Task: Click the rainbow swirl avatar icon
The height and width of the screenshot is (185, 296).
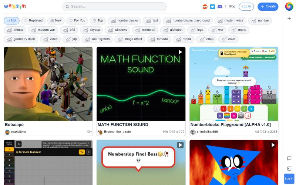Action: 289,7
